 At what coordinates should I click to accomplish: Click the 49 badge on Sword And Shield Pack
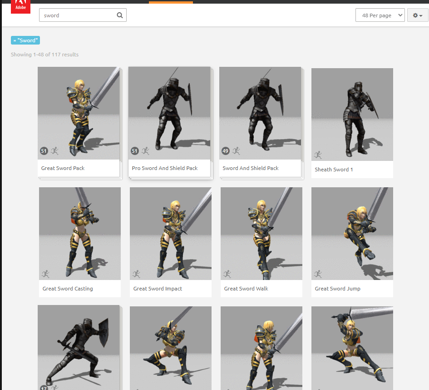pyautogui.click(x=226, y=151)
